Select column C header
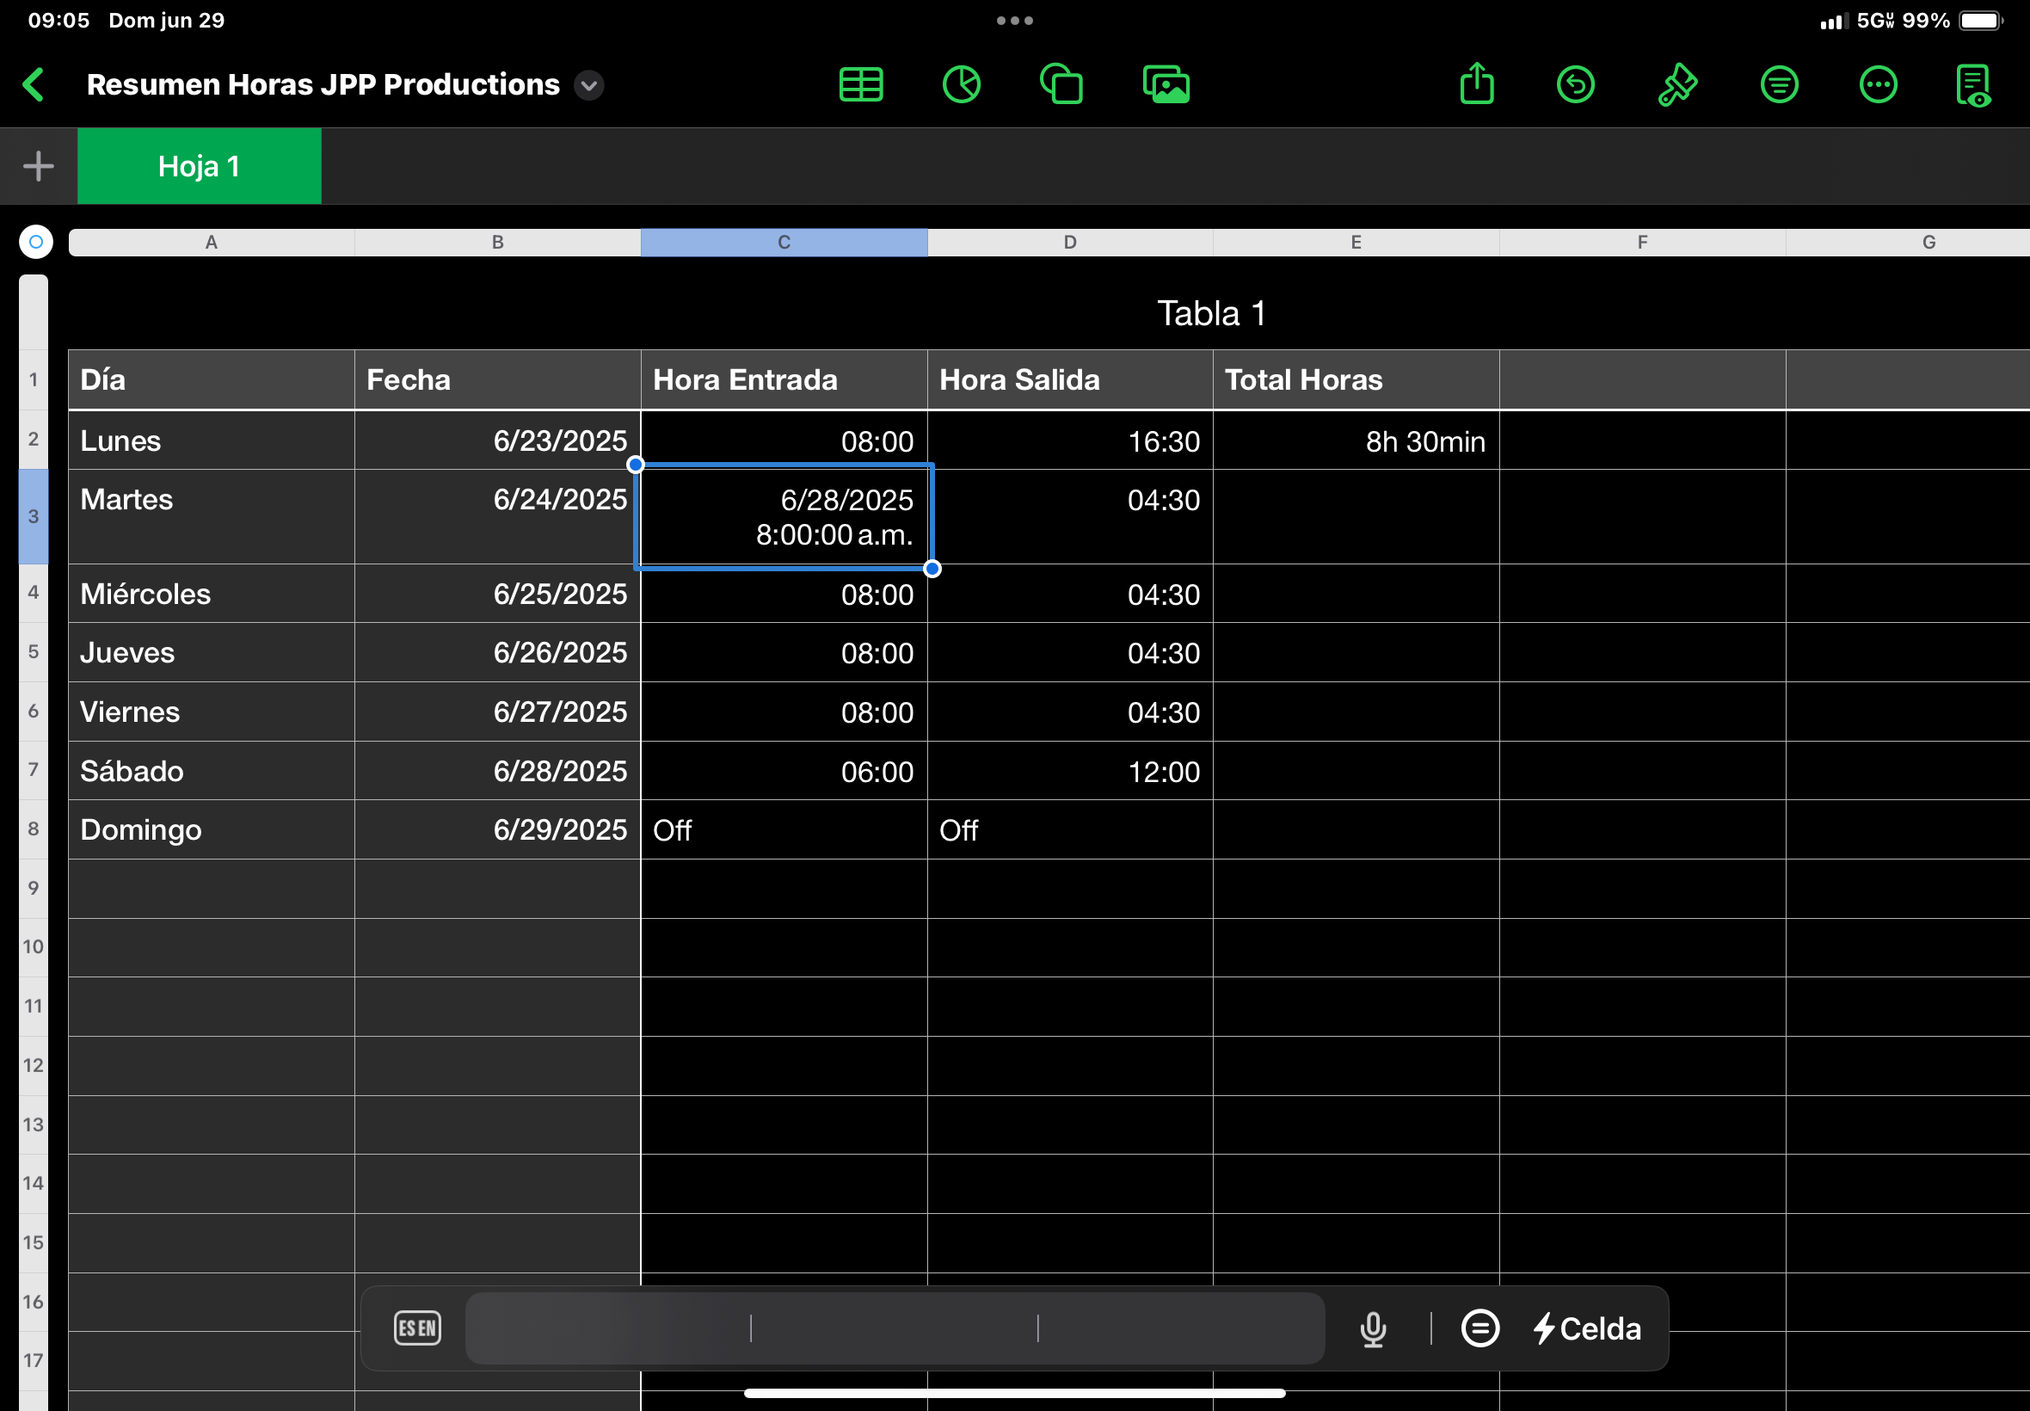 783,243
